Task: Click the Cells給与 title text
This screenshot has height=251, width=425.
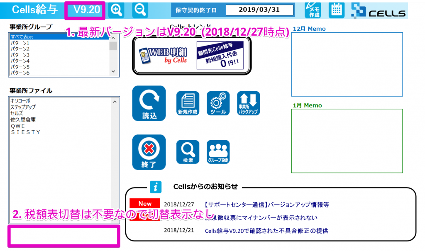Action: [x=35, y=10]
